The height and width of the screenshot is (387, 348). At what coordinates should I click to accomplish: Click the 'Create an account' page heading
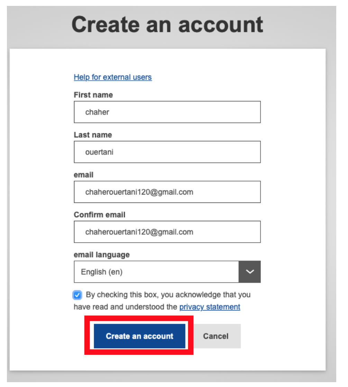[x=167, y=25]
